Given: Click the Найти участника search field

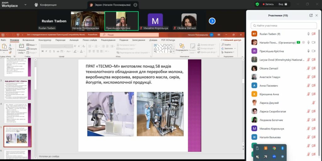Looking at the screenshot, I should pos(284,26).
